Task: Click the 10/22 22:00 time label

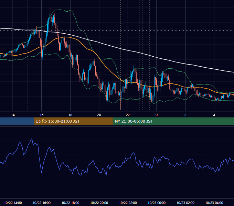Action: point(128,203)
